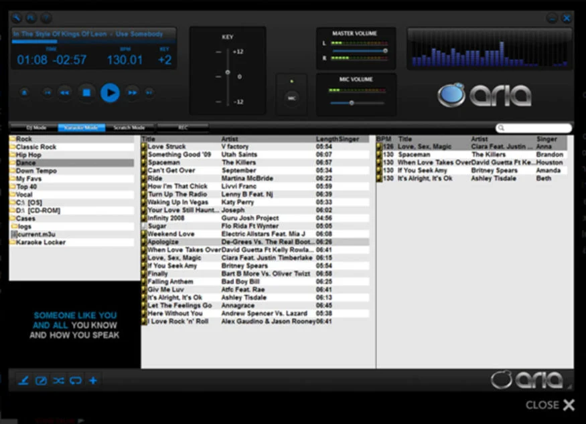This screenshot has height=424, width=586.
Task: Switch to Scratch Mode tab
Action: pyautogui.click(x=129, y=127)
